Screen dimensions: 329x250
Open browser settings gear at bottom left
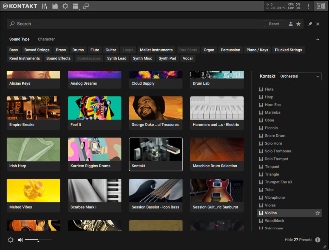10,240
